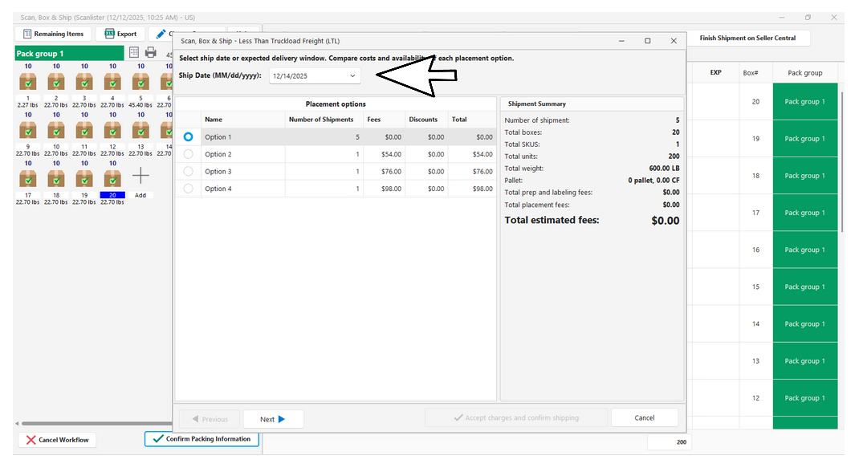Select box 1 weighing 2.27 lbs
This screenshot has height=476, width=859.
[28, 82]
